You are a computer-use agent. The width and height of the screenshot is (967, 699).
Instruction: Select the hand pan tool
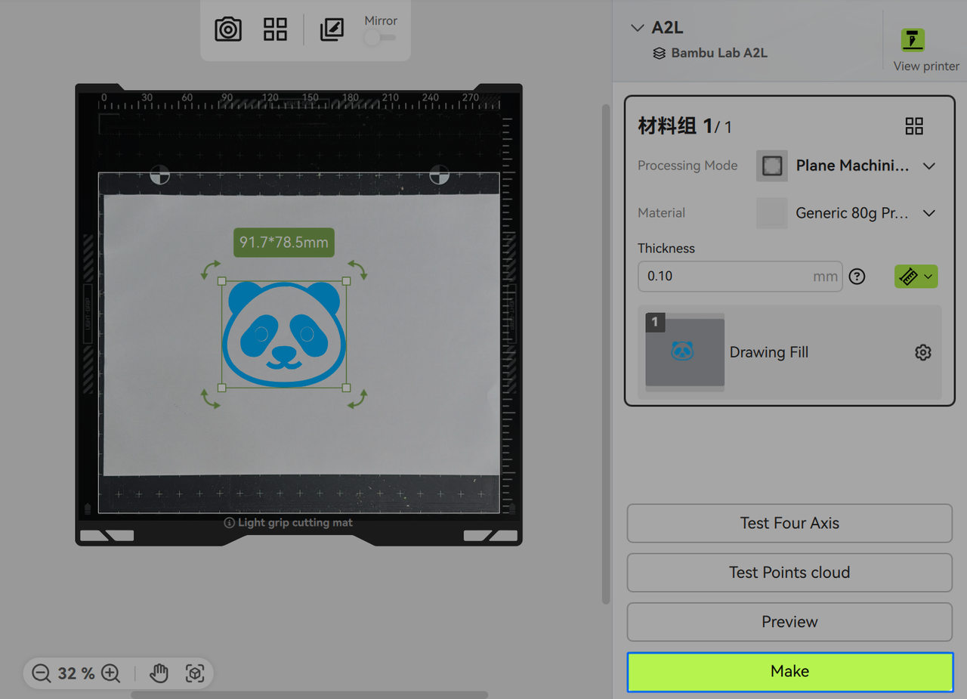pos(159,673)
